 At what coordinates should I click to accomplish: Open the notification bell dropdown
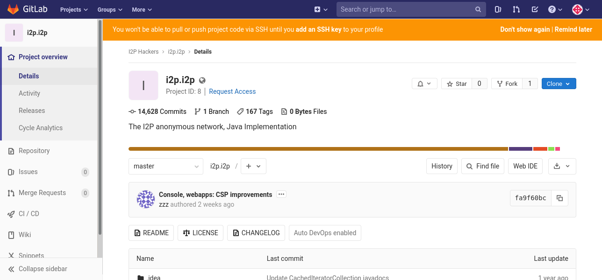pos(424,84)
